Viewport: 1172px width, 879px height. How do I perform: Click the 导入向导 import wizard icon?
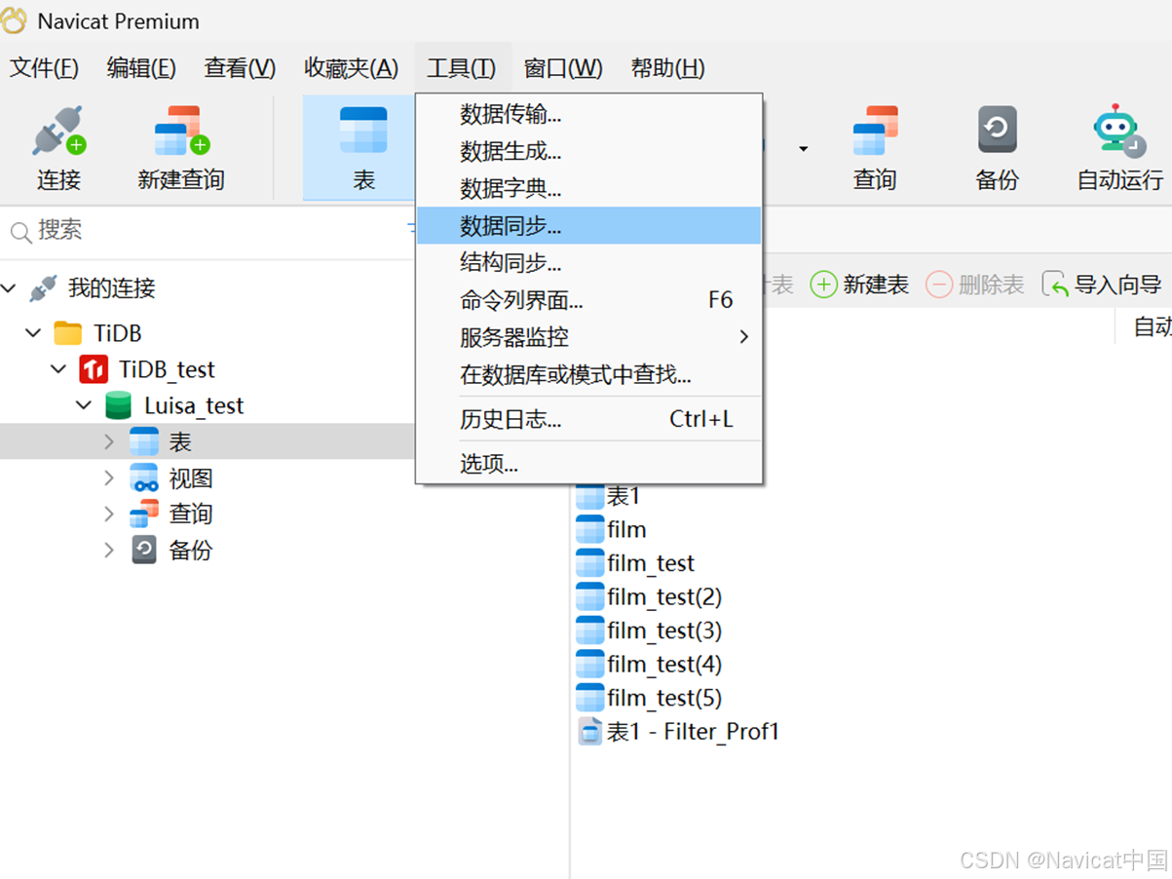pos(1055,285)
